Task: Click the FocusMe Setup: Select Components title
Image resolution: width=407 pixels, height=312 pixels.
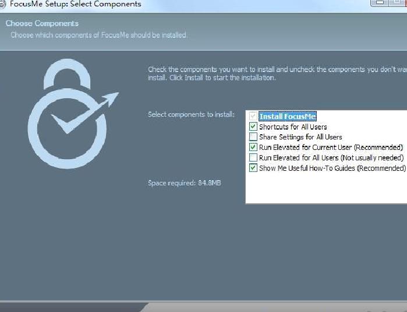Action: coord(76,4)
